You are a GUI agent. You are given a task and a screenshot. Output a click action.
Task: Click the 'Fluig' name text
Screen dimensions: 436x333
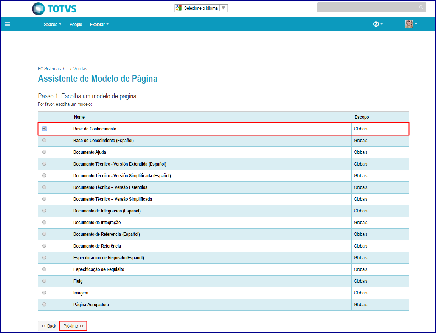pyautogui.click(x=78, y=281)
